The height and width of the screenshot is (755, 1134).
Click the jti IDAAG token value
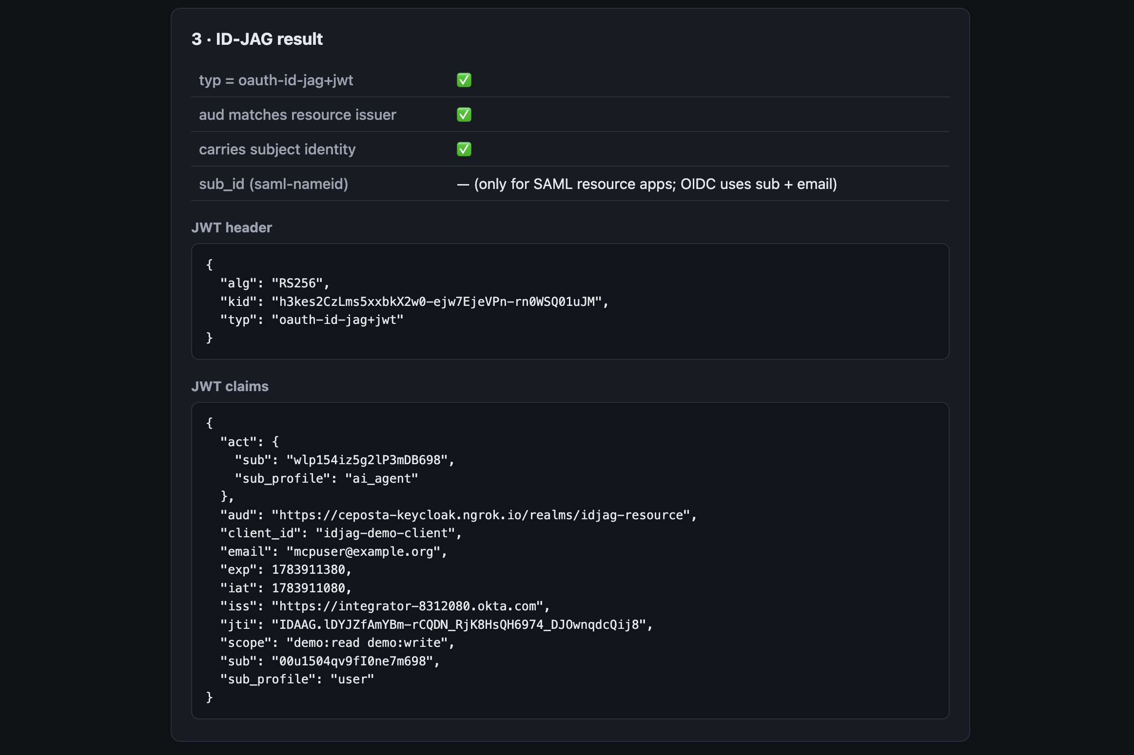point(459,624)
